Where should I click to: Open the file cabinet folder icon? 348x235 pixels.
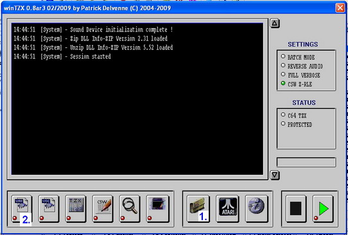click(x=198, y=209)
